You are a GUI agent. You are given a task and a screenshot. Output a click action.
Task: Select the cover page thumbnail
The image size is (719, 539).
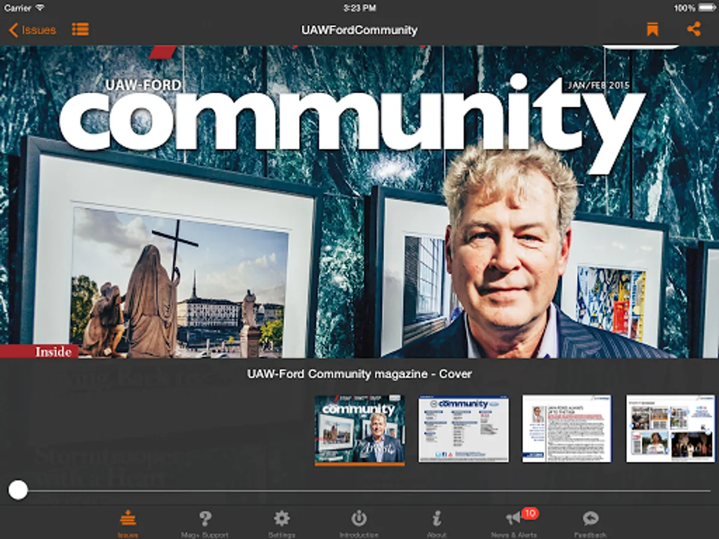tap(359, 429)
